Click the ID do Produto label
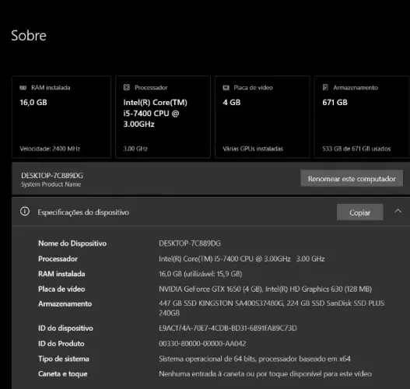 (61, 344)
